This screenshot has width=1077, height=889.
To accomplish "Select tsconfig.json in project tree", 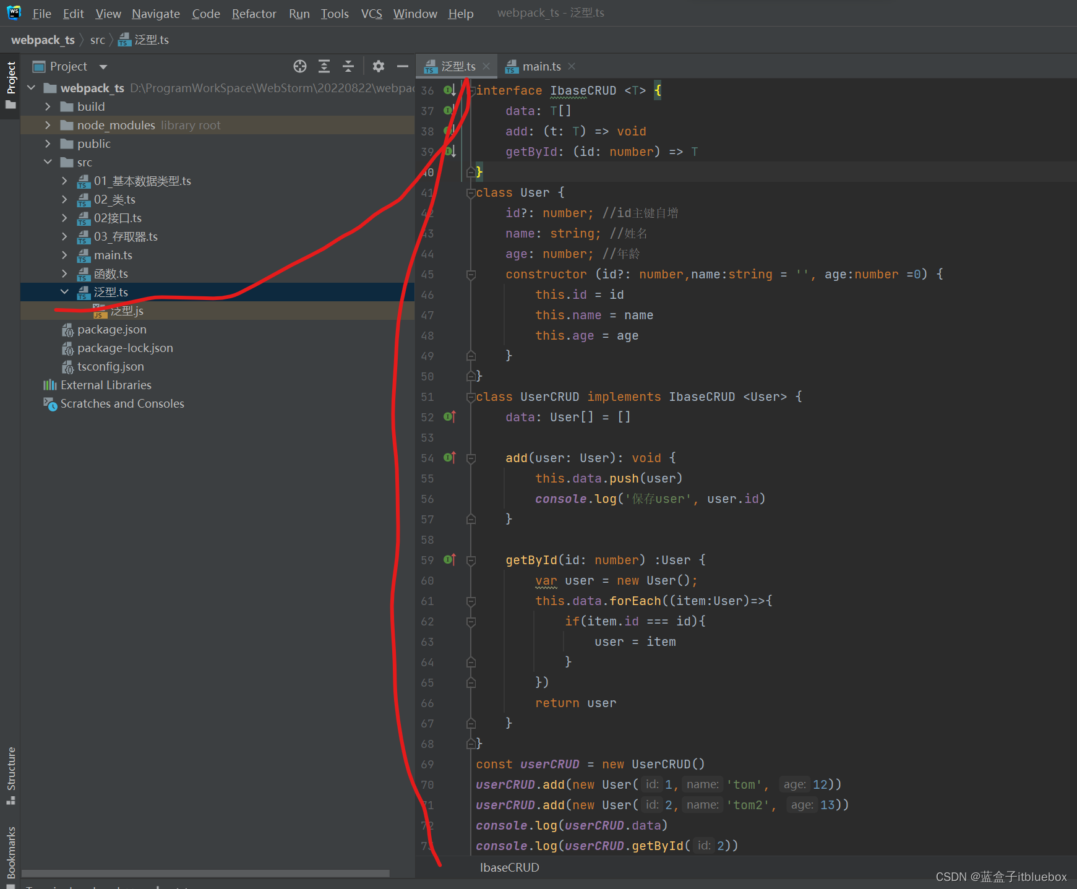I will [217, 366].
